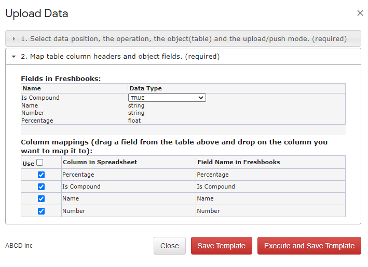The image size is (368, 267).
Task: Click the Is Compound mapped field name cell
Action: click(270, 186)
